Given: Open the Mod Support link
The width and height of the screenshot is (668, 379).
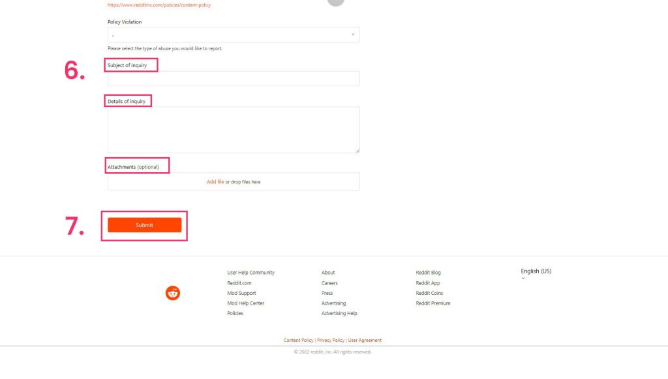Looking at the screenshot, I should (x=241, y=293).
